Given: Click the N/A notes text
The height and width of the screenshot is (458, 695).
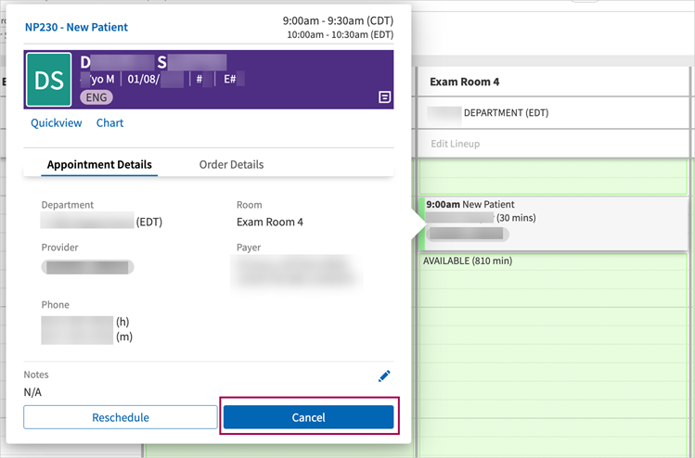Looking at the screenshot, I should coord(32,392).
